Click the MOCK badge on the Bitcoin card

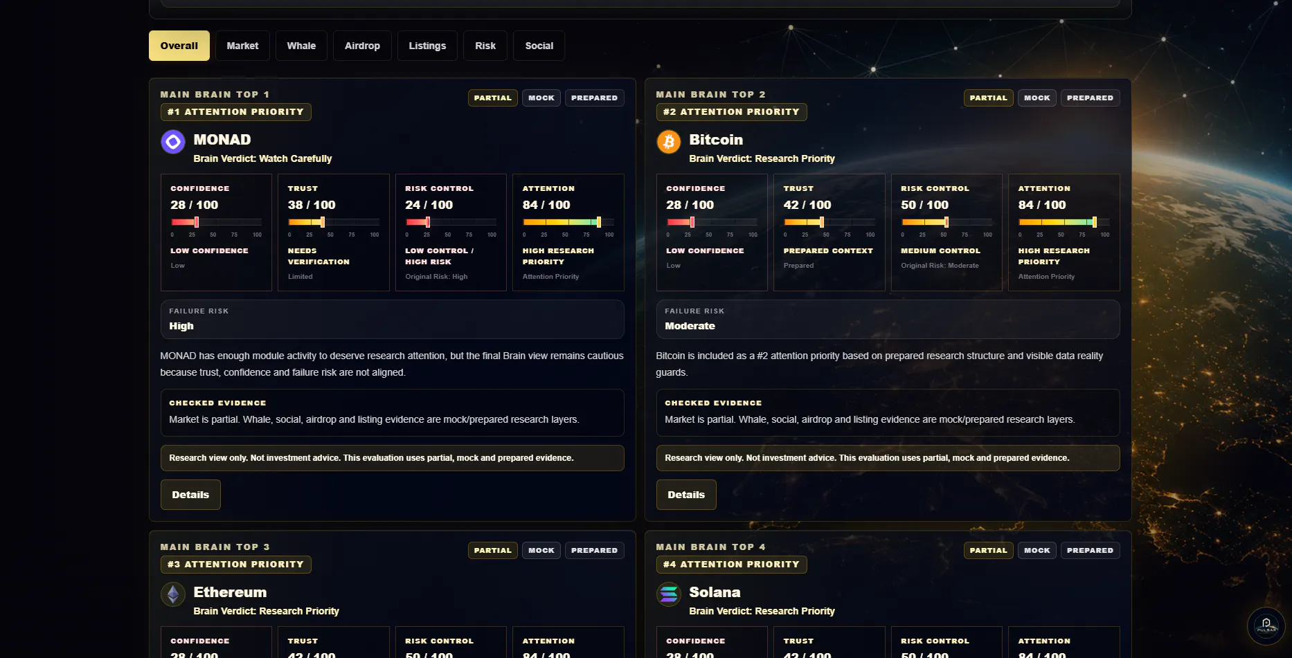click(x=1037, y=98)
